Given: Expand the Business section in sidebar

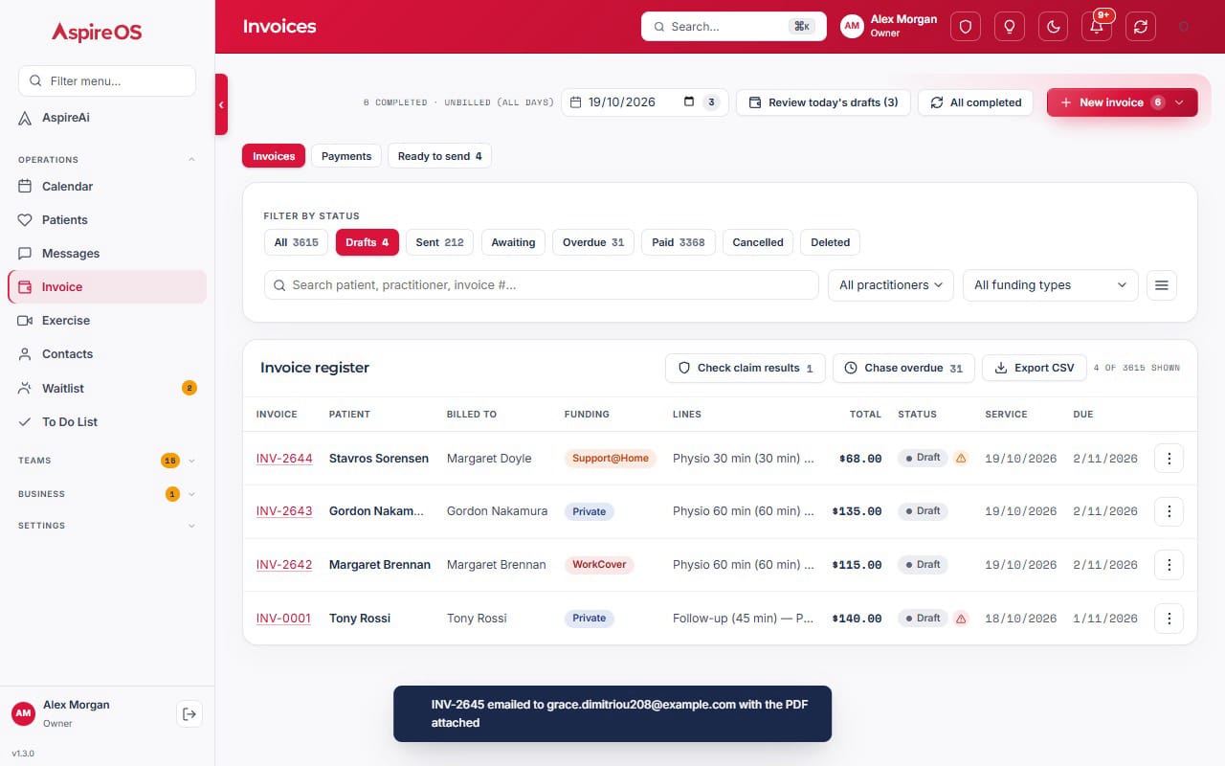Looking at the screenshot, I should coord(191,494).
